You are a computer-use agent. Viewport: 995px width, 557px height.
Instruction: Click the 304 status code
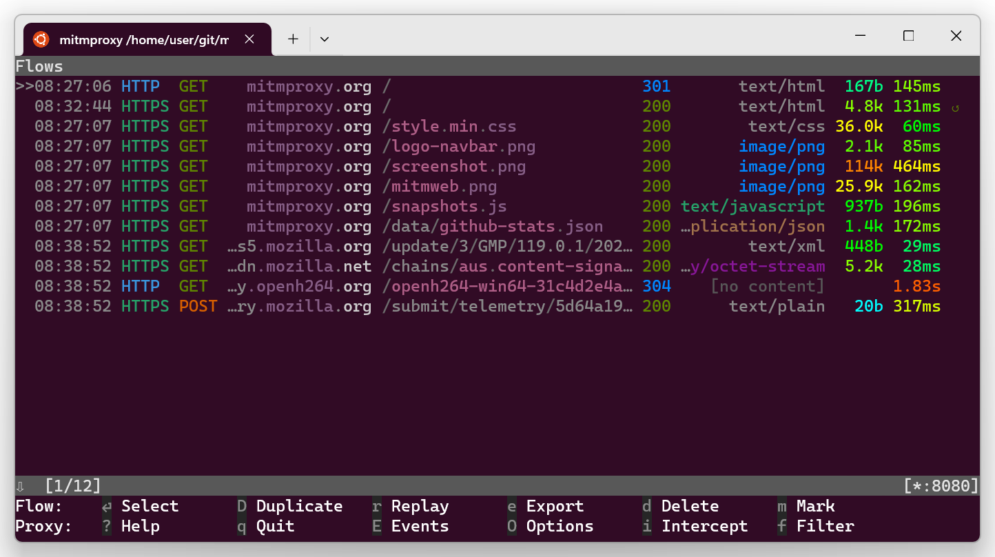657,286
